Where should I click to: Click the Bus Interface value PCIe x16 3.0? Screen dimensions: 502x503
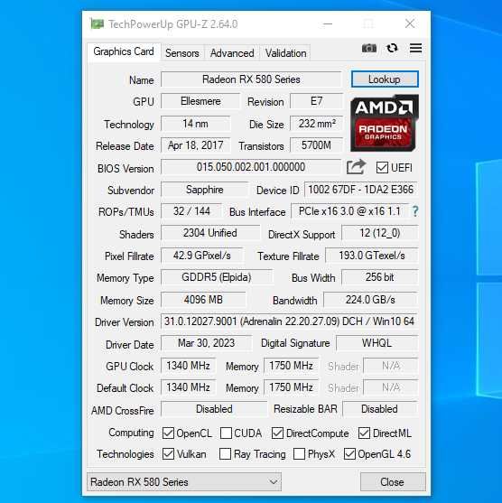coord(349,211)
